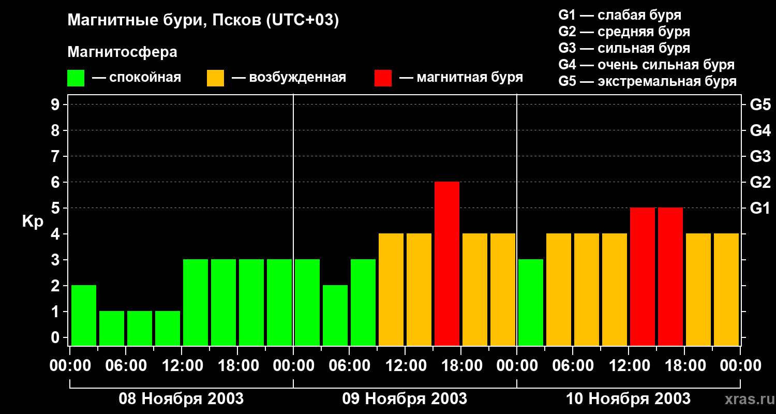
Task: Click the '18:00' time label under 10 November
Action: (684, 366)
